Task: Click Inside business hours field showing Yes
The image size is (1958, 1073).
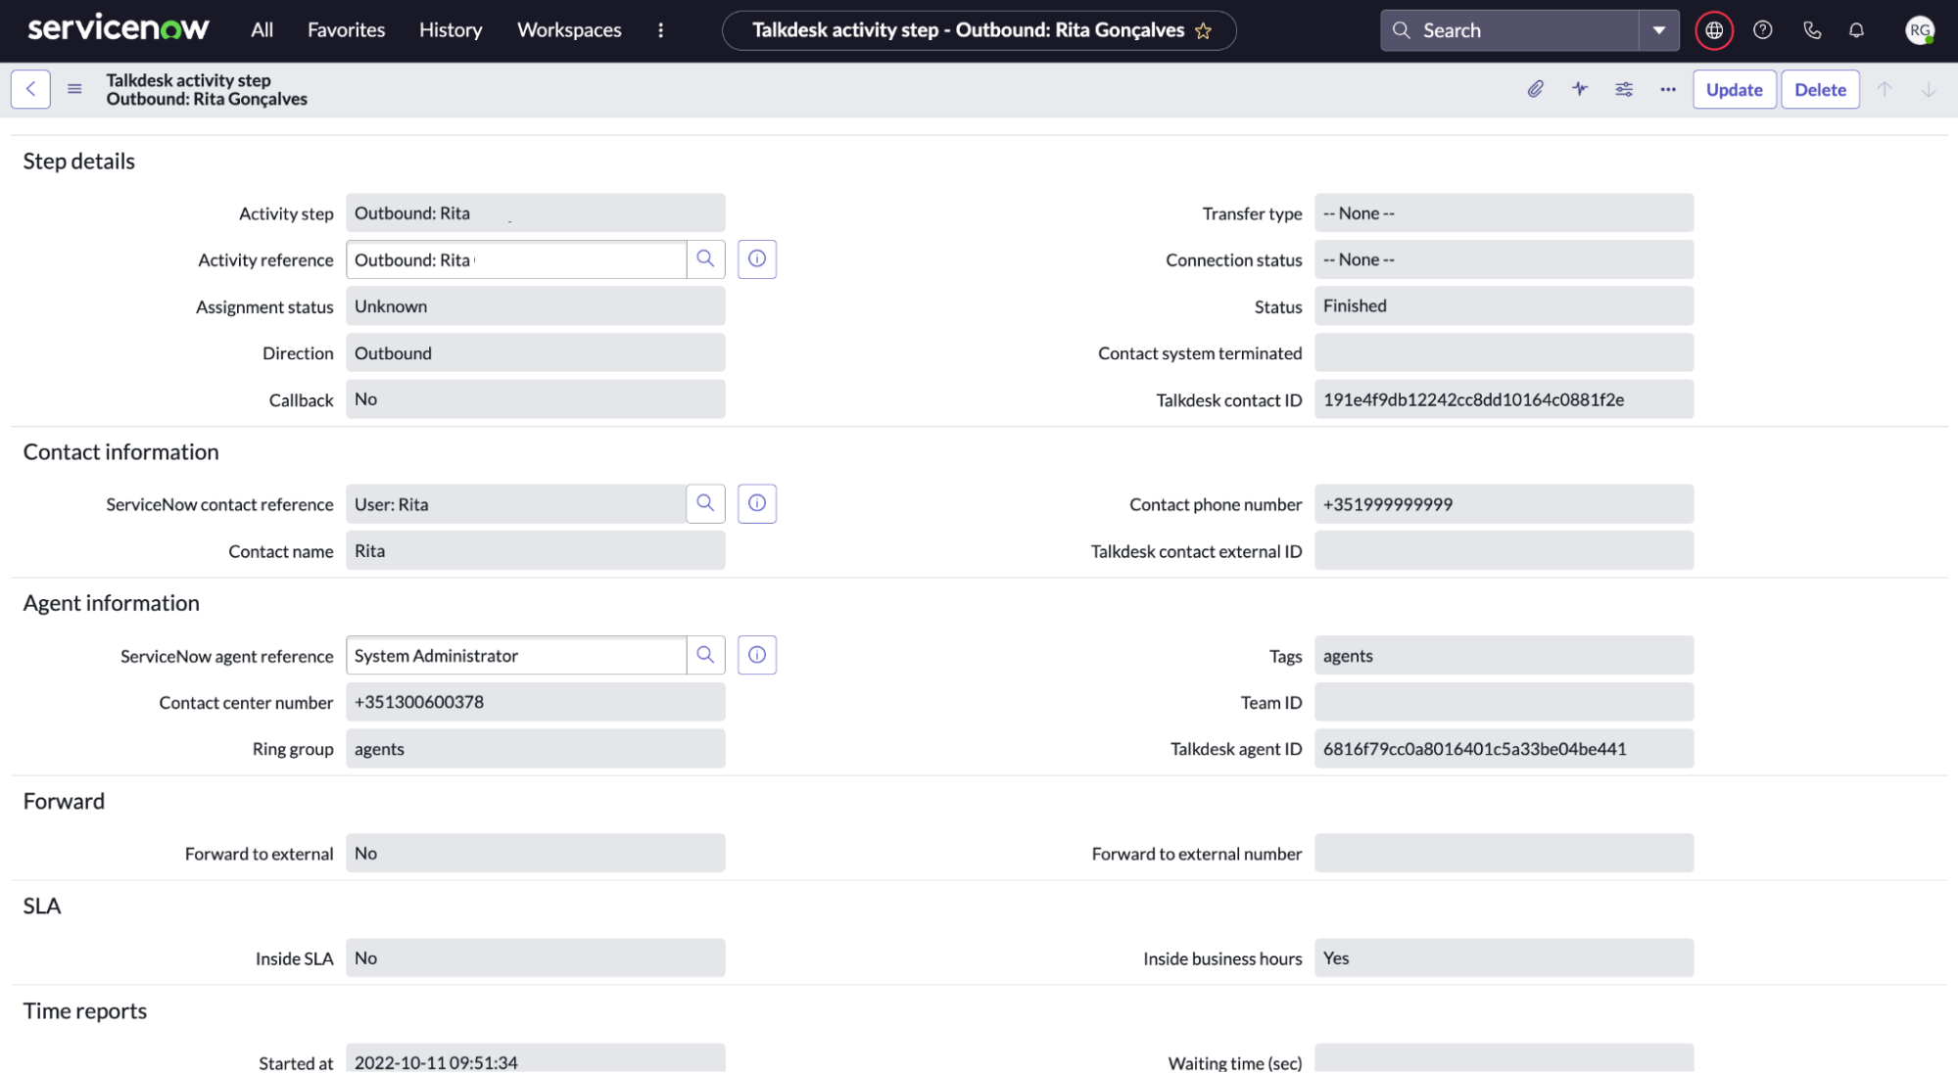Action: click(1504, 957)
